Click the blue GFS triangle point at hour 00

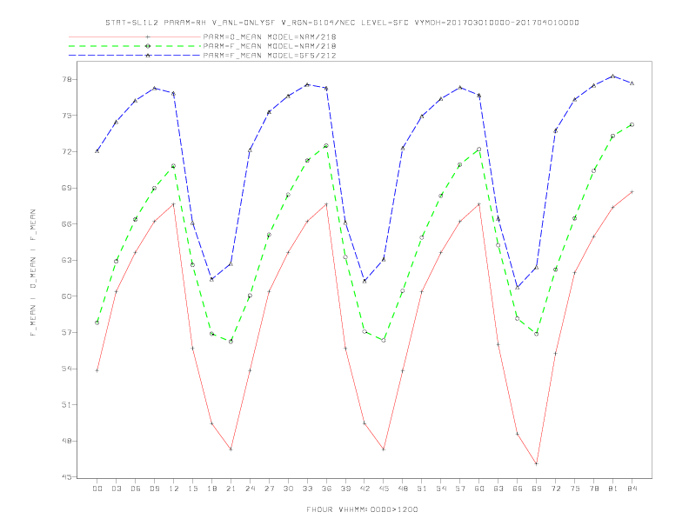pyautogui.click(x=97, y=151)
